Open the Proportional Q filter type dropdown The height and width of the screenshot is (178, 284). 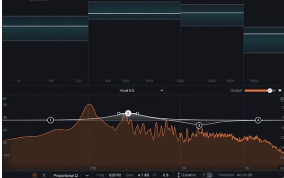(71, 176)
